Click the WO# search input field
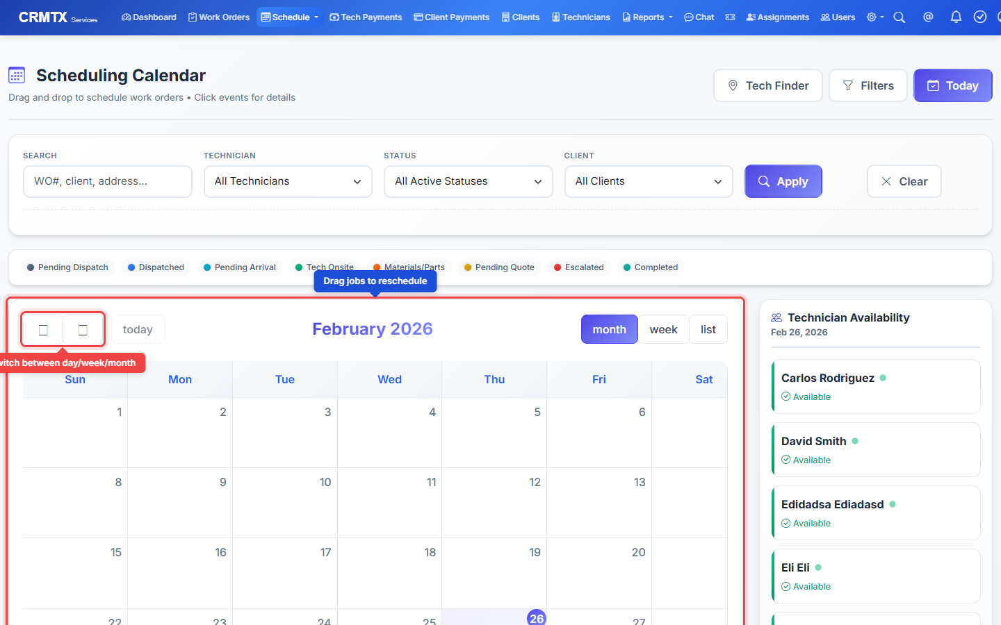Viewport: 1001px width, 625px height. (x=107, y=181)
